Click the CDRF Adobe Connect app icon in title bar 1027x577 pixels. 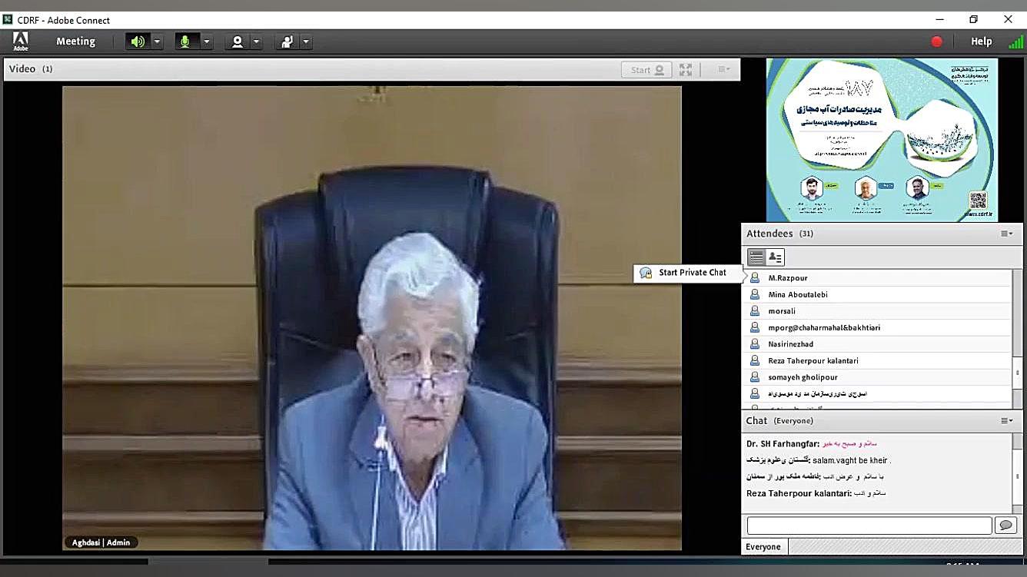(8, 19)
